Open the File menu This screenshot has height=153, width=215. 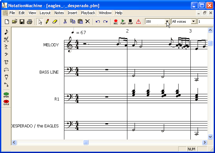tap(12, 13)
